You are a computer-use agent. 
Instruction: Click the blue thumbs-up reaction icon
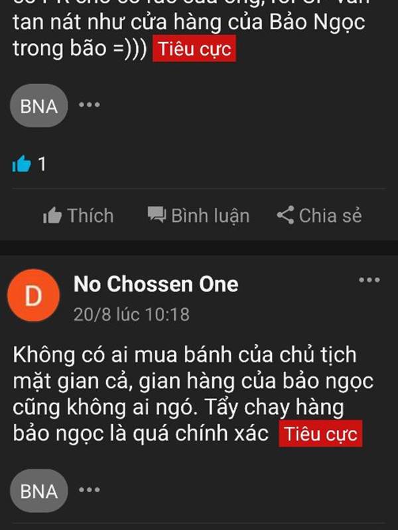(22, 164)
